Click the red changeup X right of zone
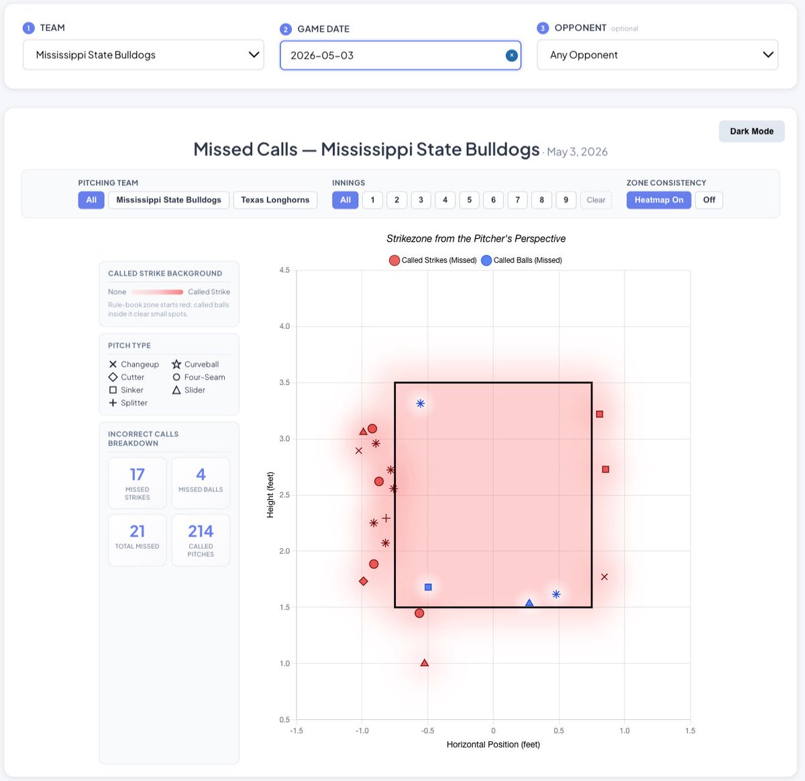 (x=604, y=577)
